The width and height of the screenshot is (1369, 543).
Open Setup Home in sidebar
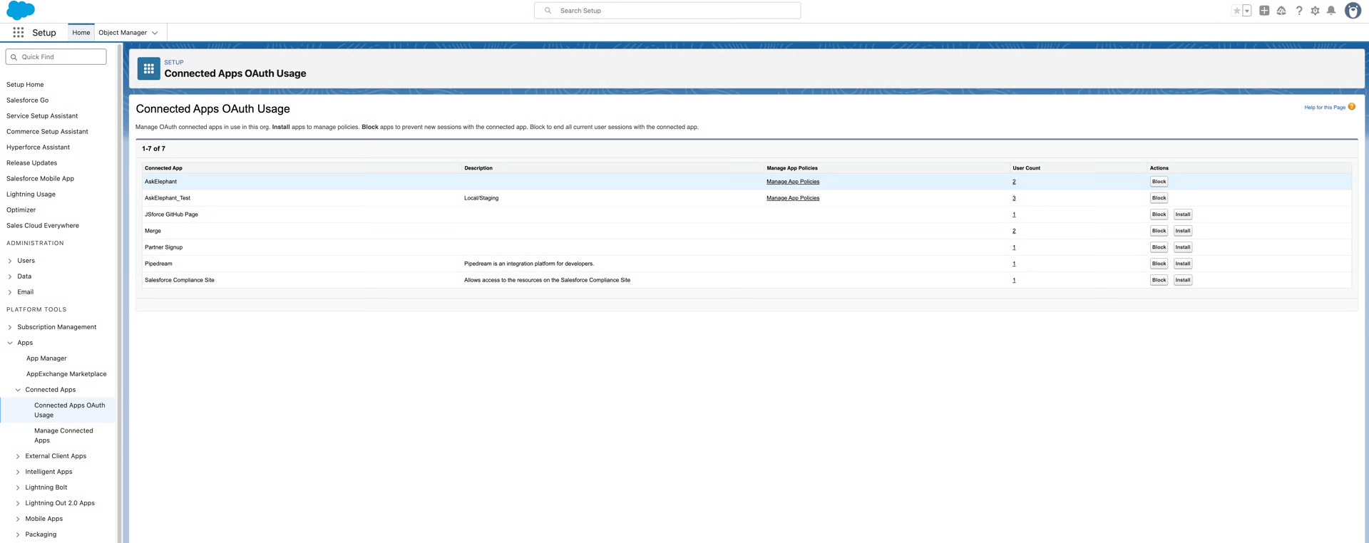tap(25, 85)
